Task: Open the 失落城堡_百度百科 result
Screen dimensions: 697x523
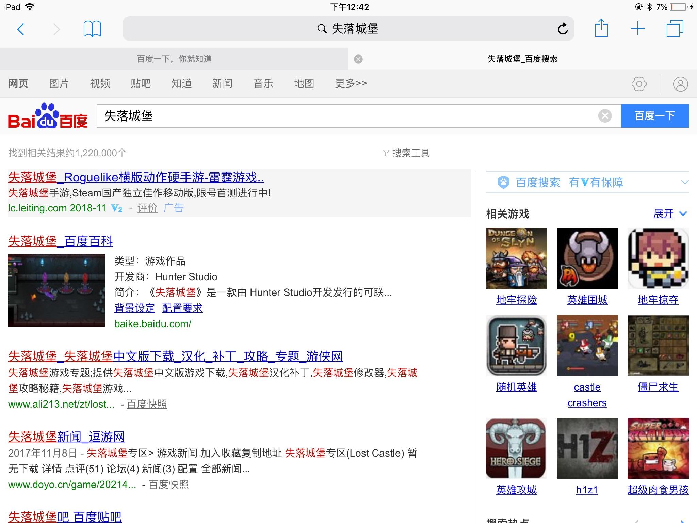Action: pos(61,241)
